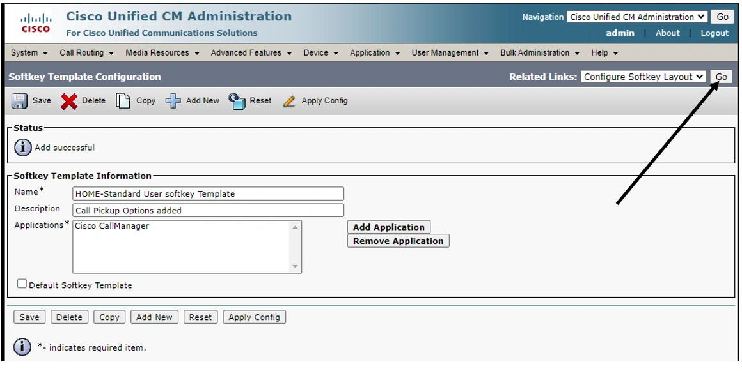742x371 pixels.
Task: Expand the Application menu
Action: coord(375,53)
